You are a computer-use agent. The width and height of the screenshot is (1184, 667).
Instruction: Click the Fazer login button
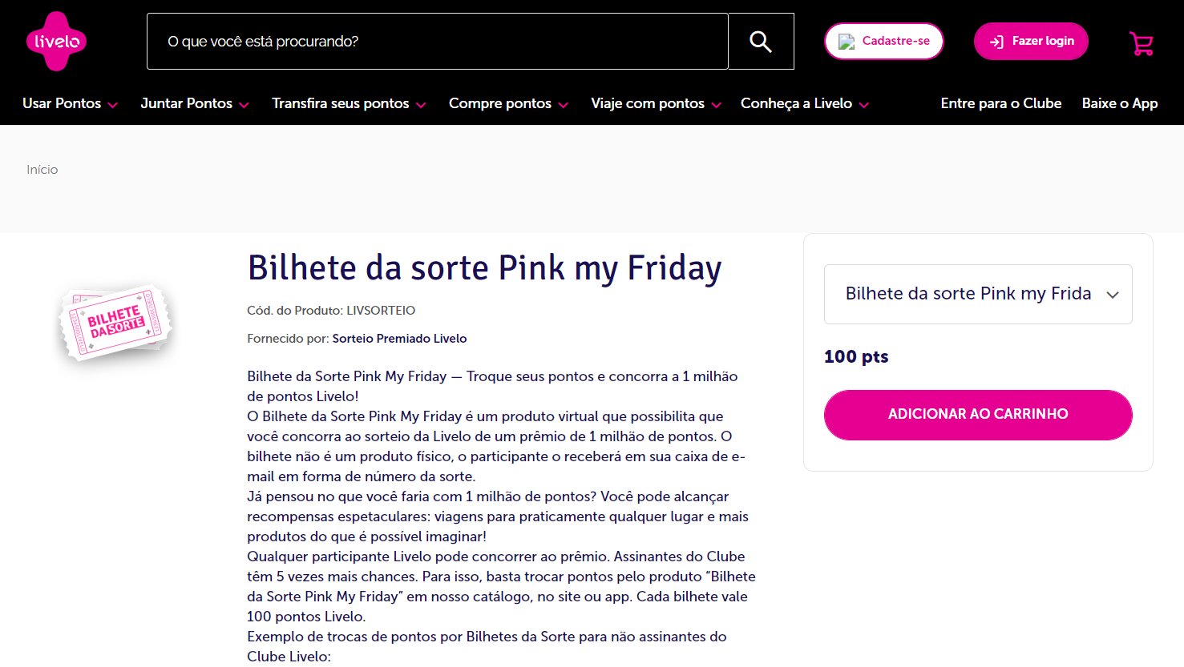[1031, 41]
